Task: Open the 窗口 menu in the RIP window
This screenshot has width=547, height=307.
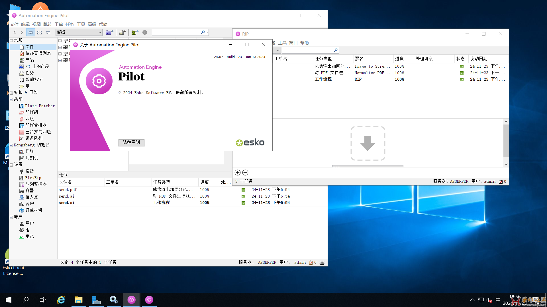Action: 293,43
